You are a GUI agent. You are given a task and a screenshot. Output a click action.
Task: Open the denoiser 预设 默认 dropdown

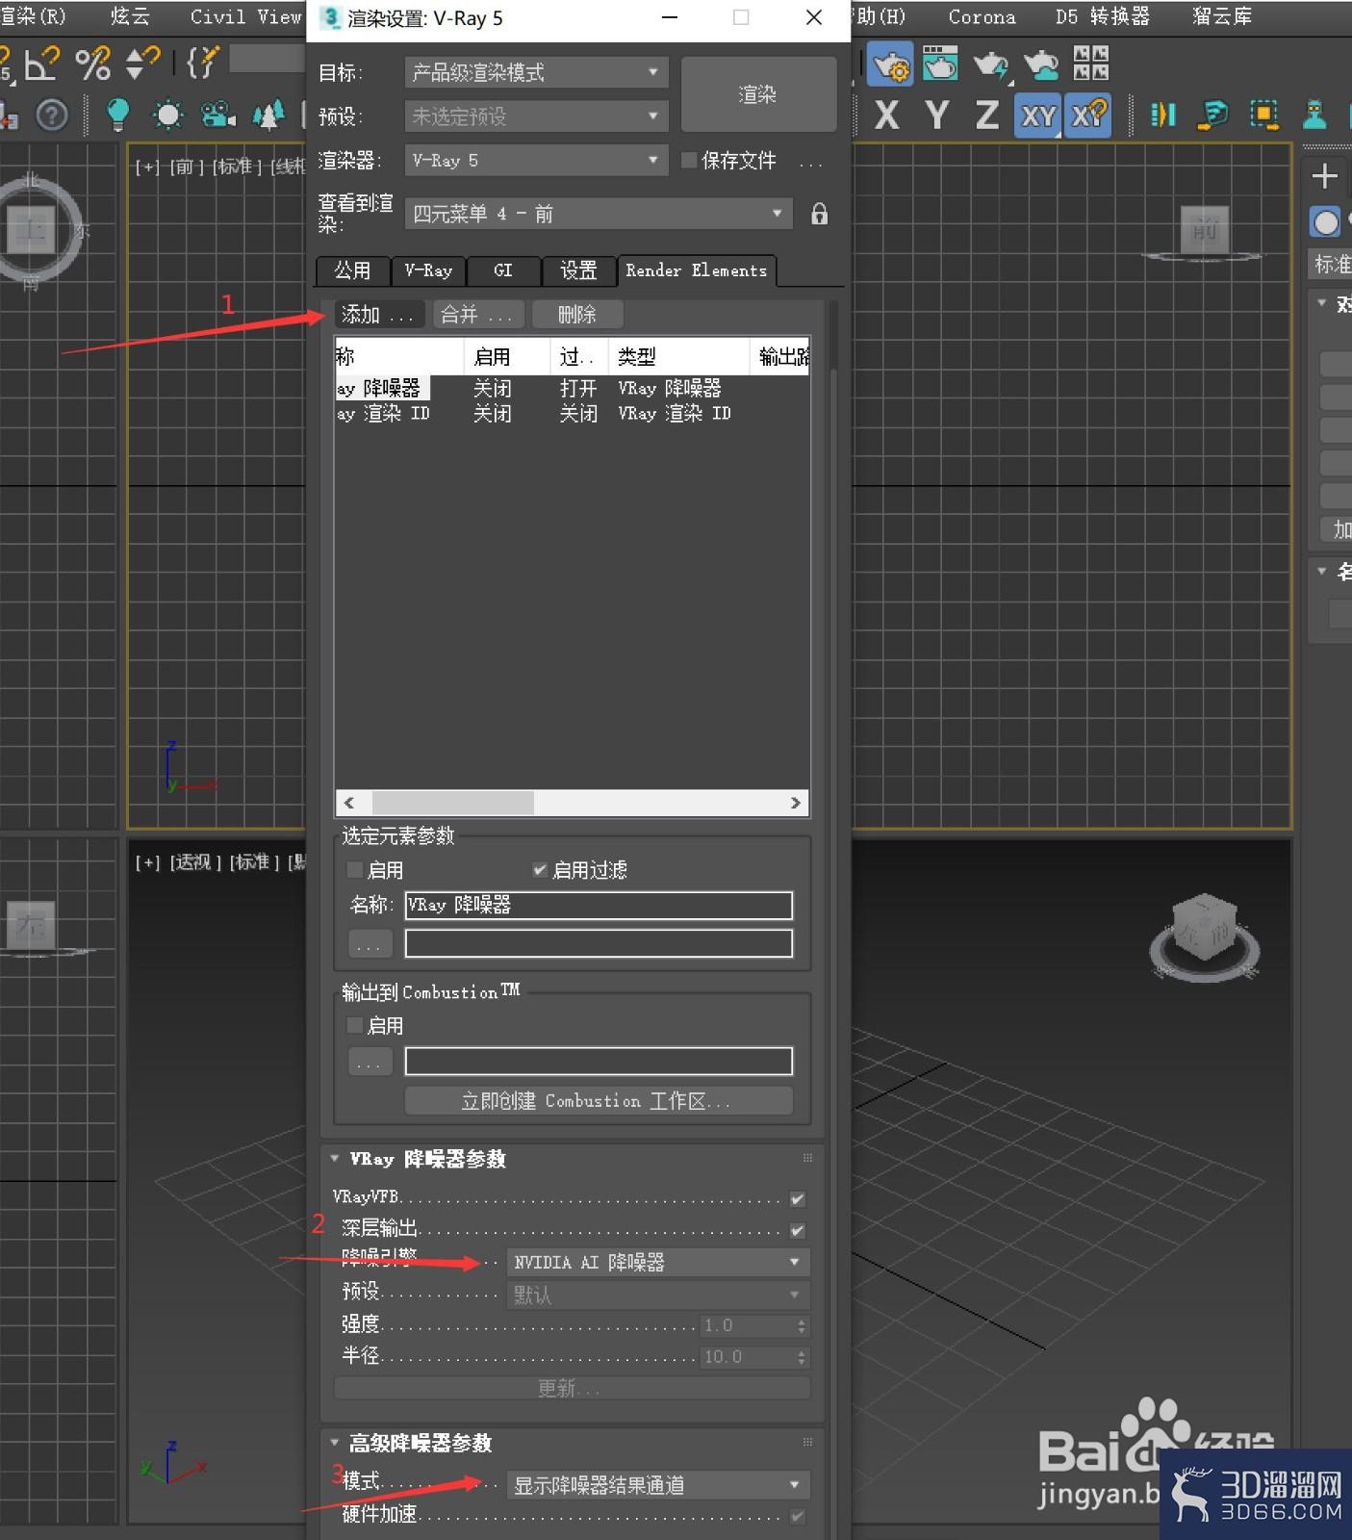point(658,1296)
